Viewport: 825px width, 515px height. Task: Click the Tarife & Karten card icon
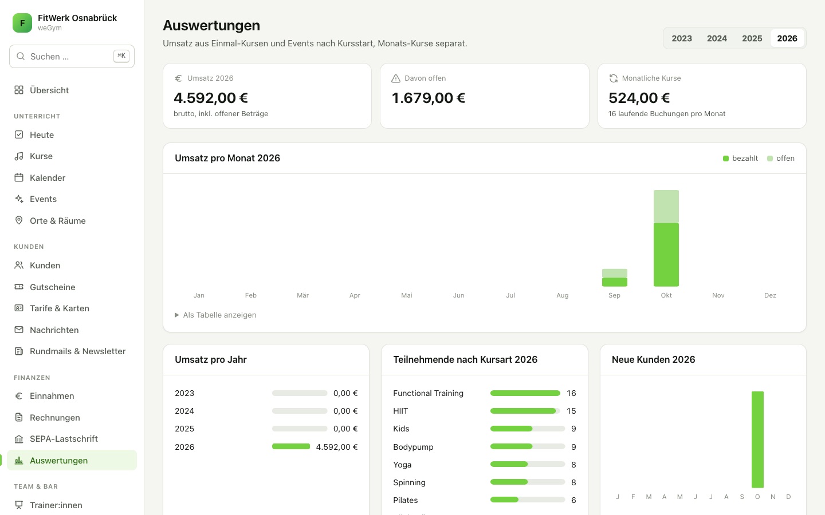(x=19, y=308)
